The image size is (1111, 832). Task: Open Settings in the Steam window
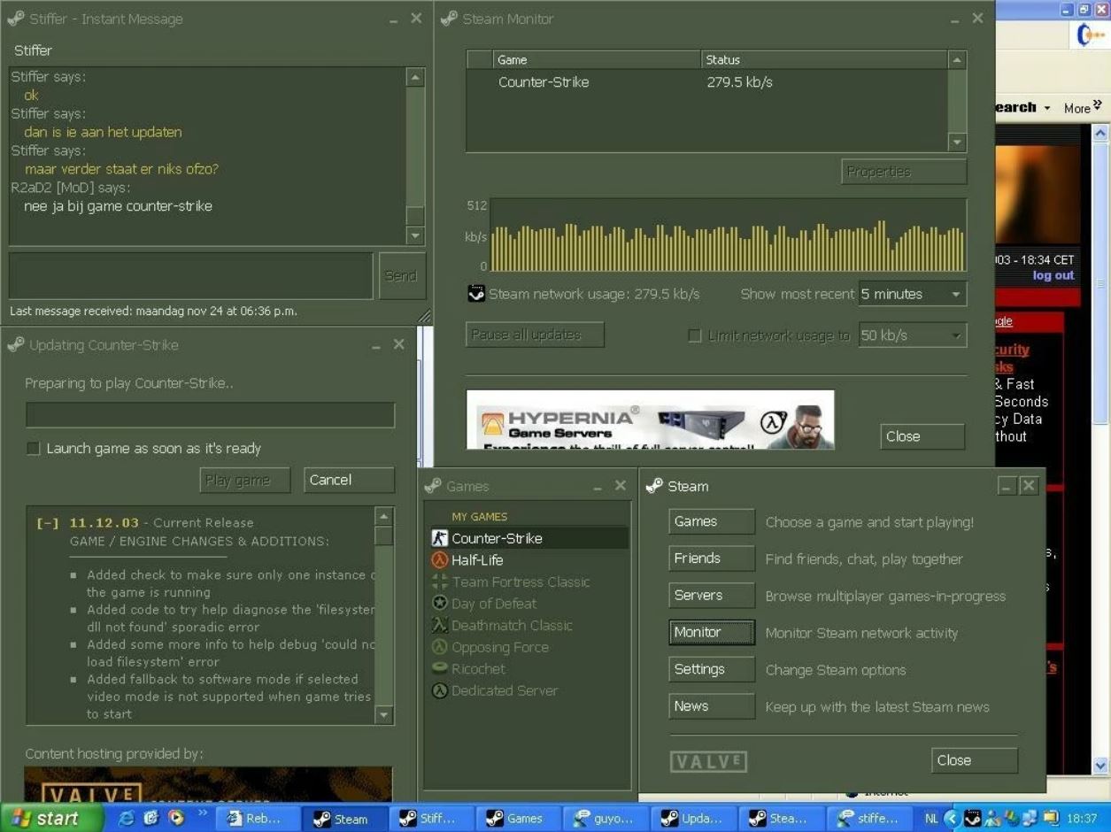pyautogui.click(x=711, y=669)
